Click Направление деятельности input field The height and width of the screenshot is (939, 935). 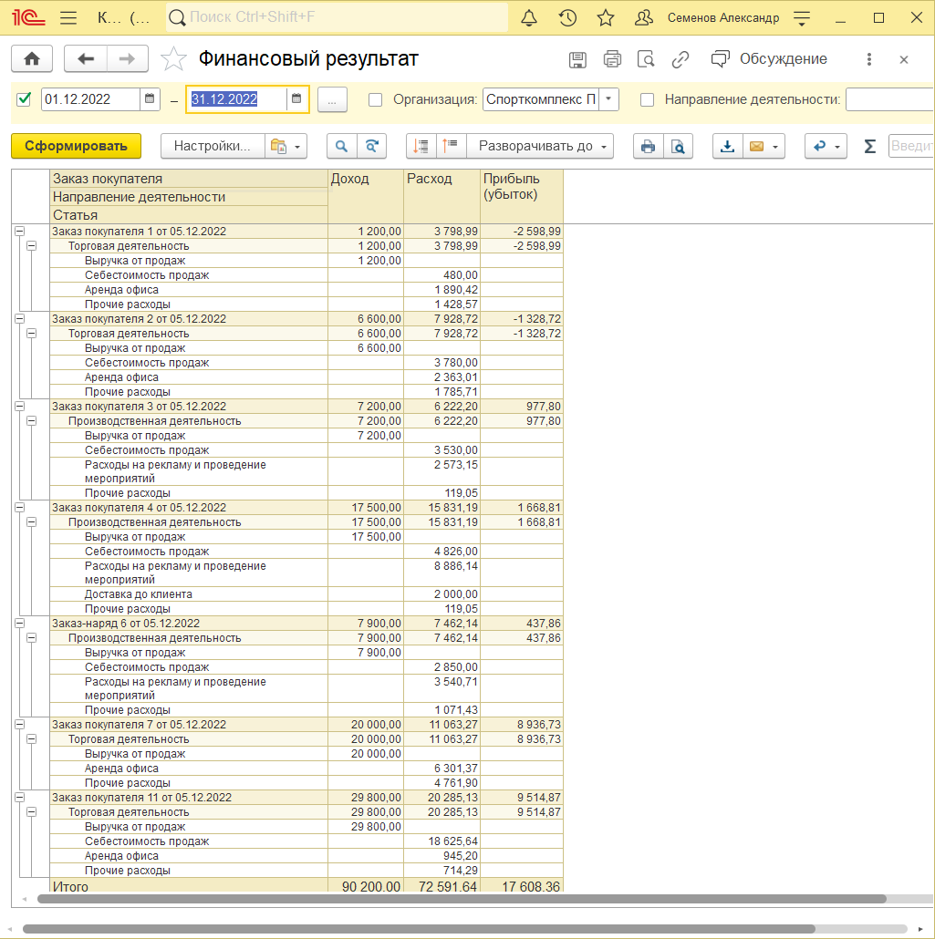890,99
